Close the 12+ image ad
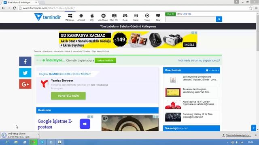259x145 pixels. click(157, 117)
